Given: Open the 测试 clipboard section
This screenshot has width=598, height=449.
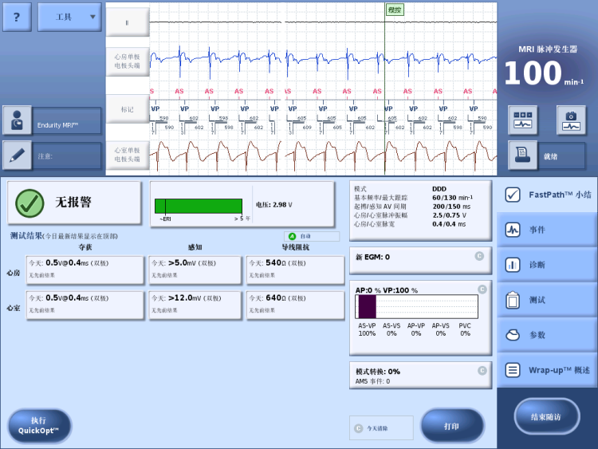Looking at the screenshot, I should (547, 300).
